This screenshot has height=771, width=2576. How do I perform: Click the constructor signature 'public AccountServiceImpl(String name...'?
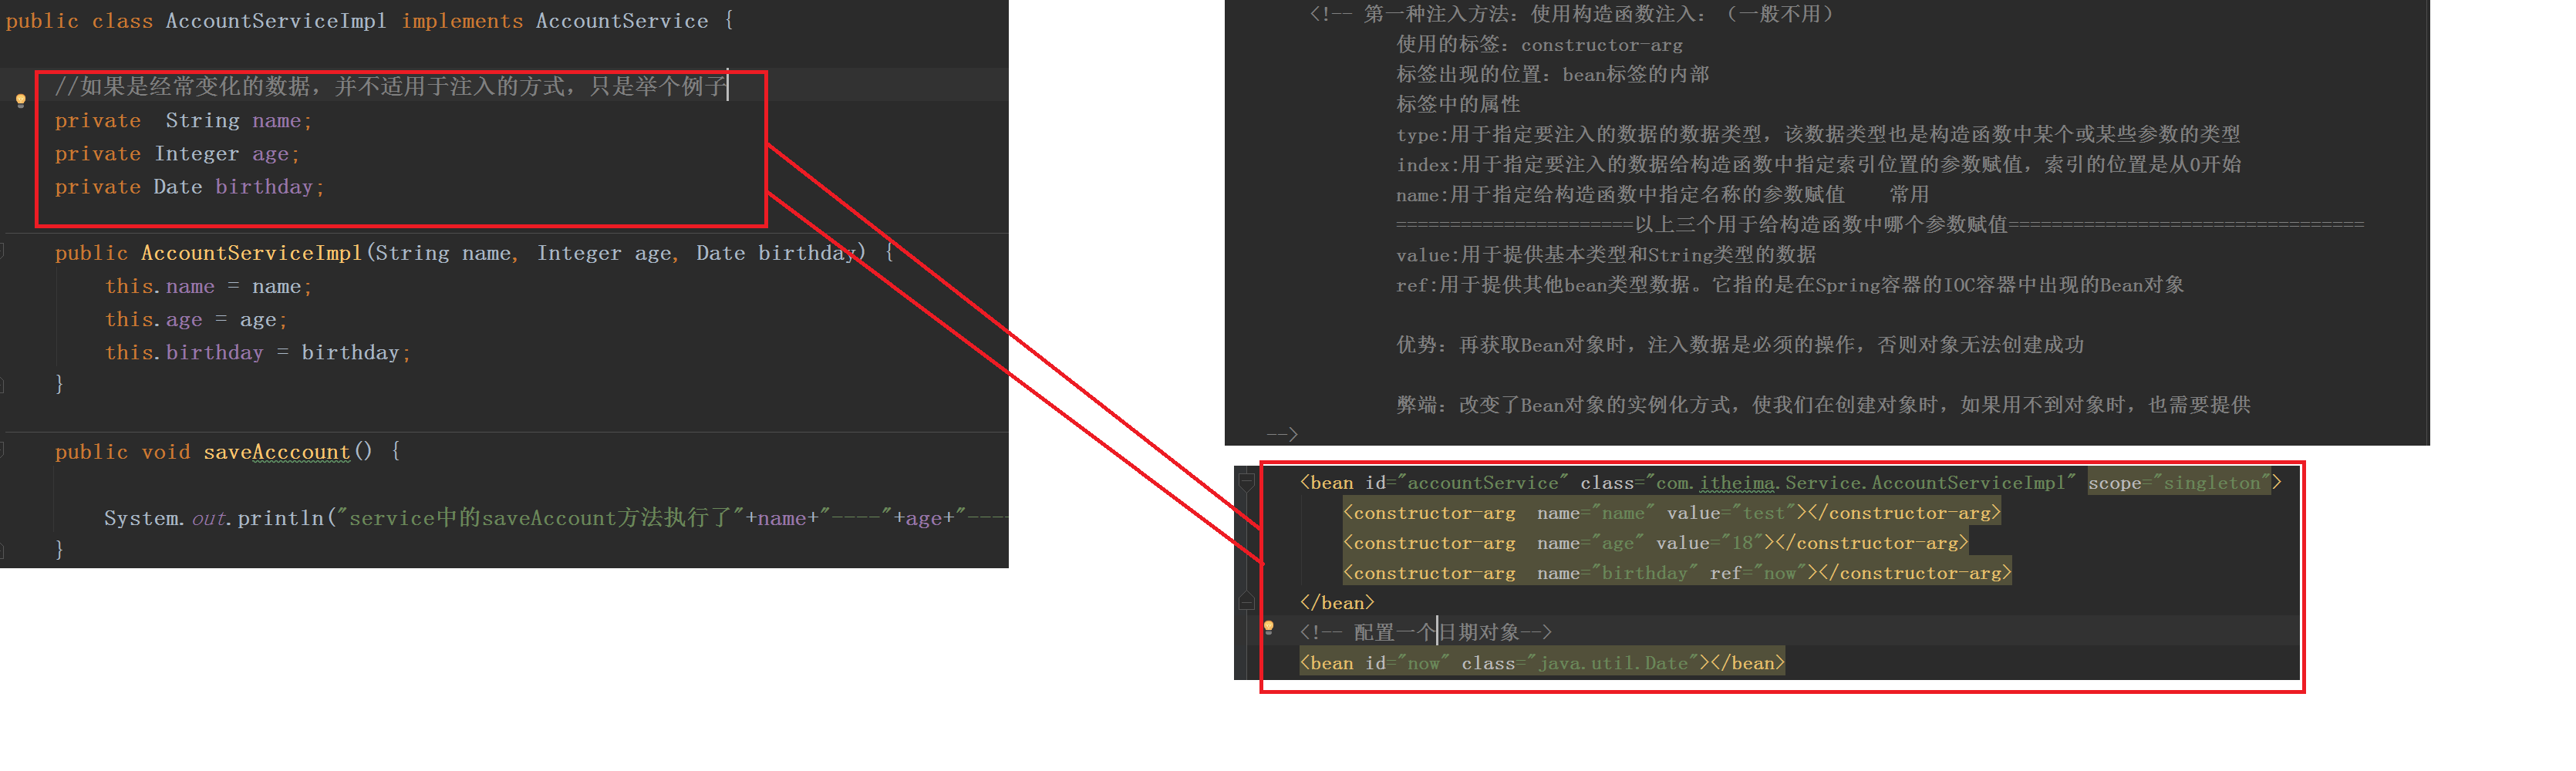pos(474,253)
